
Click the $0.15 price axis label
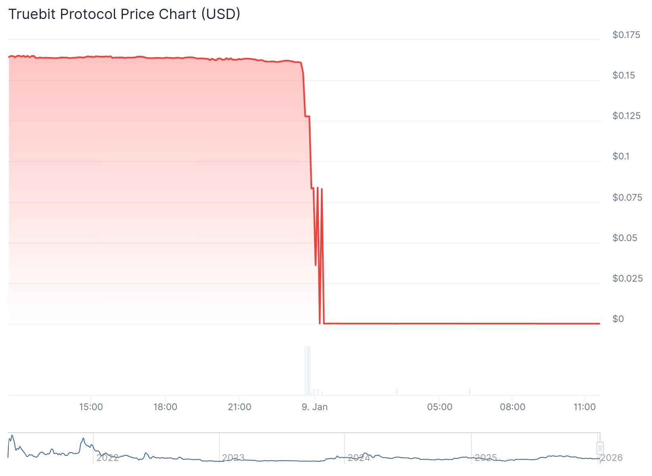point(623,75)
